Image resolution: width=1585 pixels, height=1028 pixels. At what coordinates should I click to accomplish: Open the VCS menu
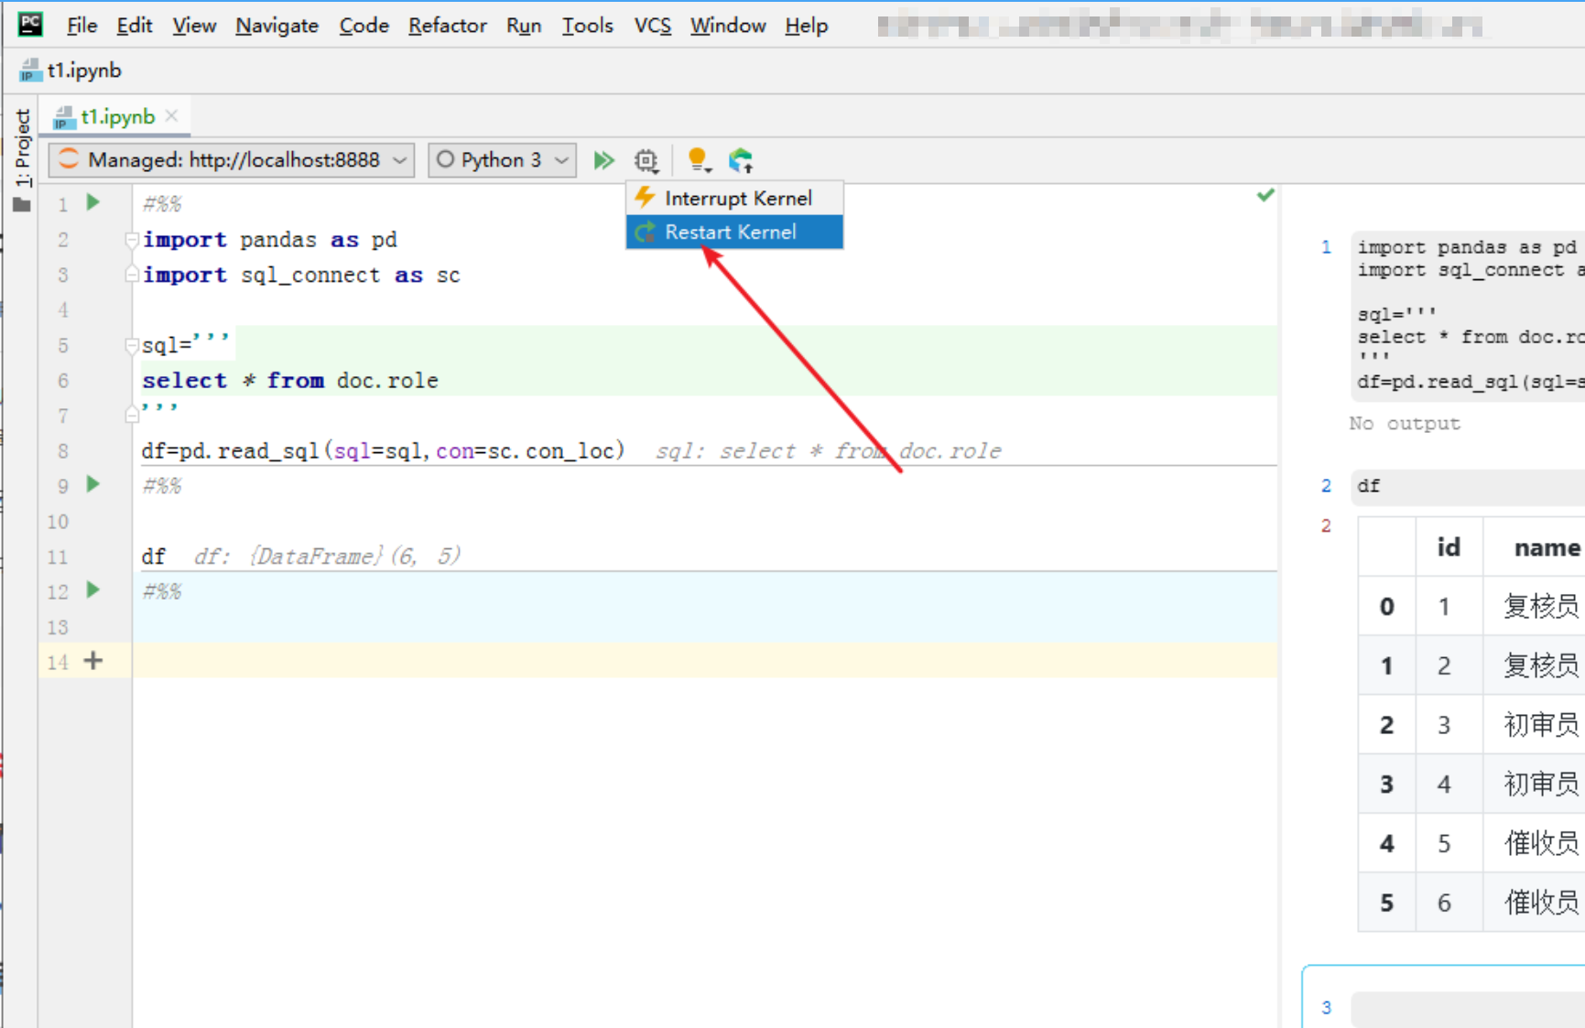[x=652, y=26]
